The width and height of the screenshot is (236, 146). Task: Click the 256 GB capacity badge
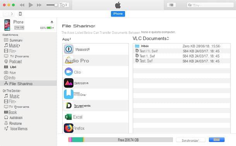(x=19, y=28)
